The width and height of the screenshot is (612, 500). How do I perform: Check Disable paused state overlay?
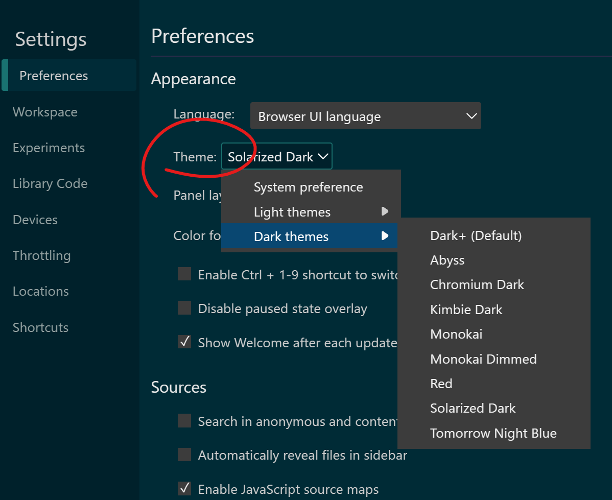[184, 307]
